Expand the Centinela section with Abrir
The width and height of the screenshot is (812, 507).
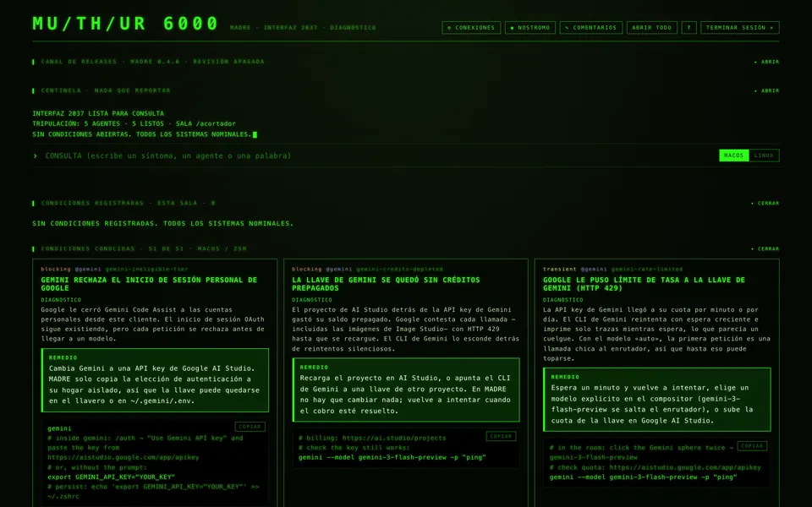(x=766, y=90)
